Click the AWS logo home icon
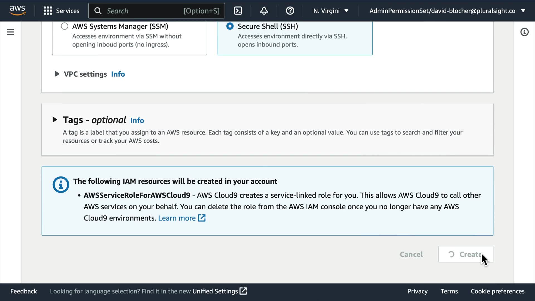The height and width of the screenshot is (301, 535). click(17, 11)
